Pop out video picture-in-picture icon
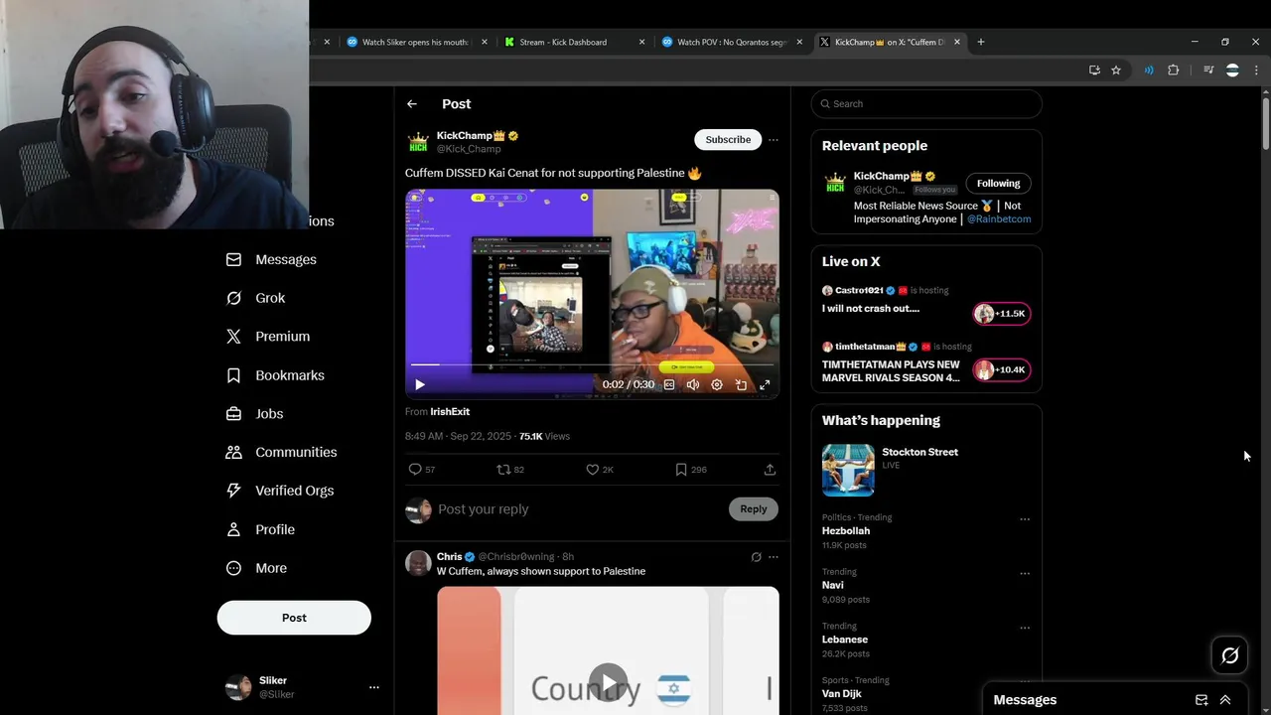The image size is (1271, 715). pyautogui.click(x=741, y=384)
